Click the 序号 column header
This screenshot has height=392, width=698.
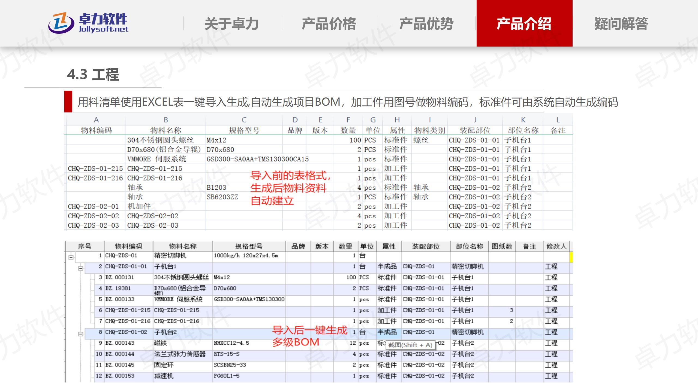pyautogui.click(x=85, y=246)
